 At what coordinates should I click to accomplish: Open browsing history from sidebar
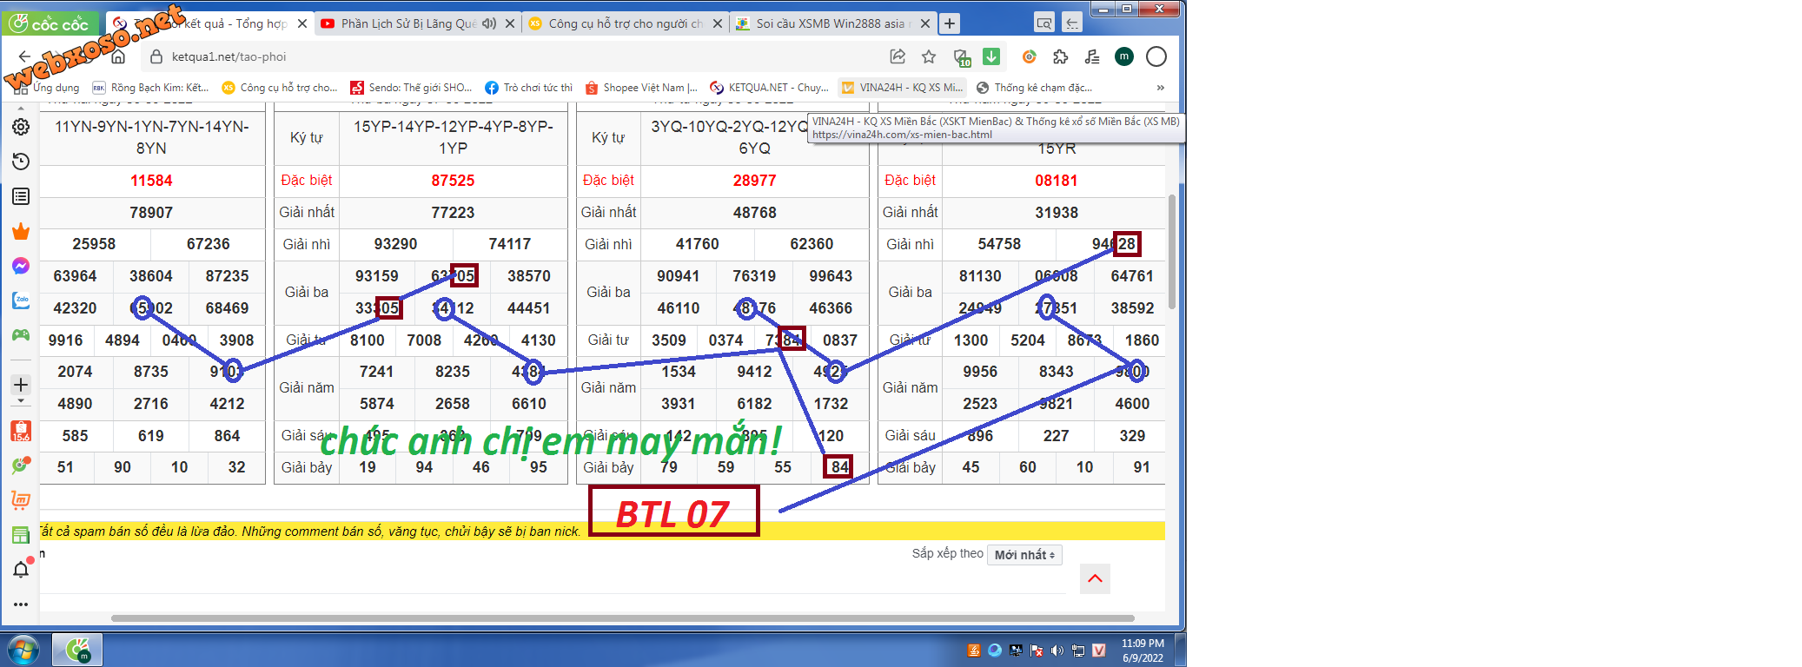click(x=21, y=162)
